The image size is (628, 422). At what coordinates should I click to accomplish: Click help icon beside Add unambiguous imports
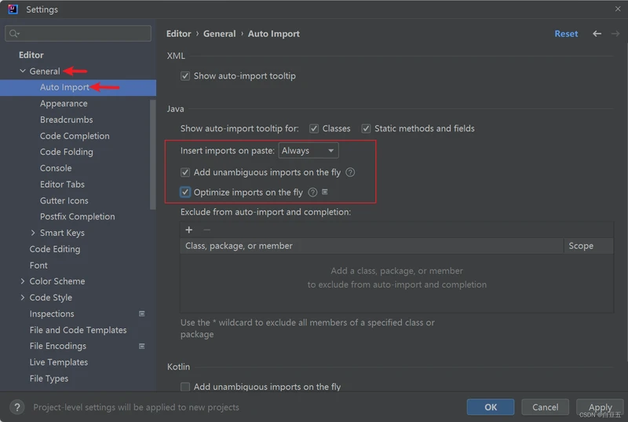coord(350,172)
